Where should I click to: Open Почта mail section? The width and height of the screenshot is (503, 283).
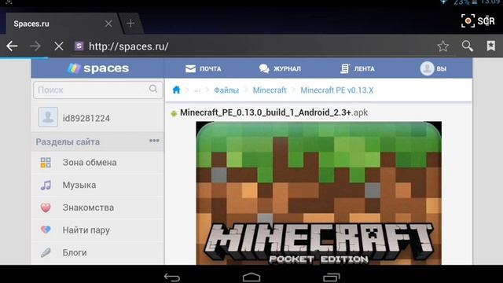203,68
